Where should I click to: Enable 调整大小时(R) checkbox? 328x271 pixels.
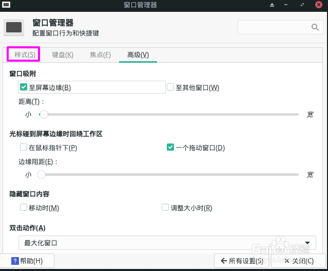click(x=165, y=207)
